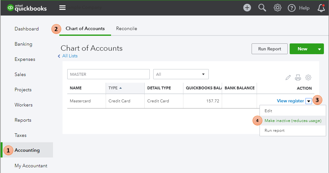The image size is (329, 173).
Task: Open Projects in the sidebar
Action: [23, 90]
